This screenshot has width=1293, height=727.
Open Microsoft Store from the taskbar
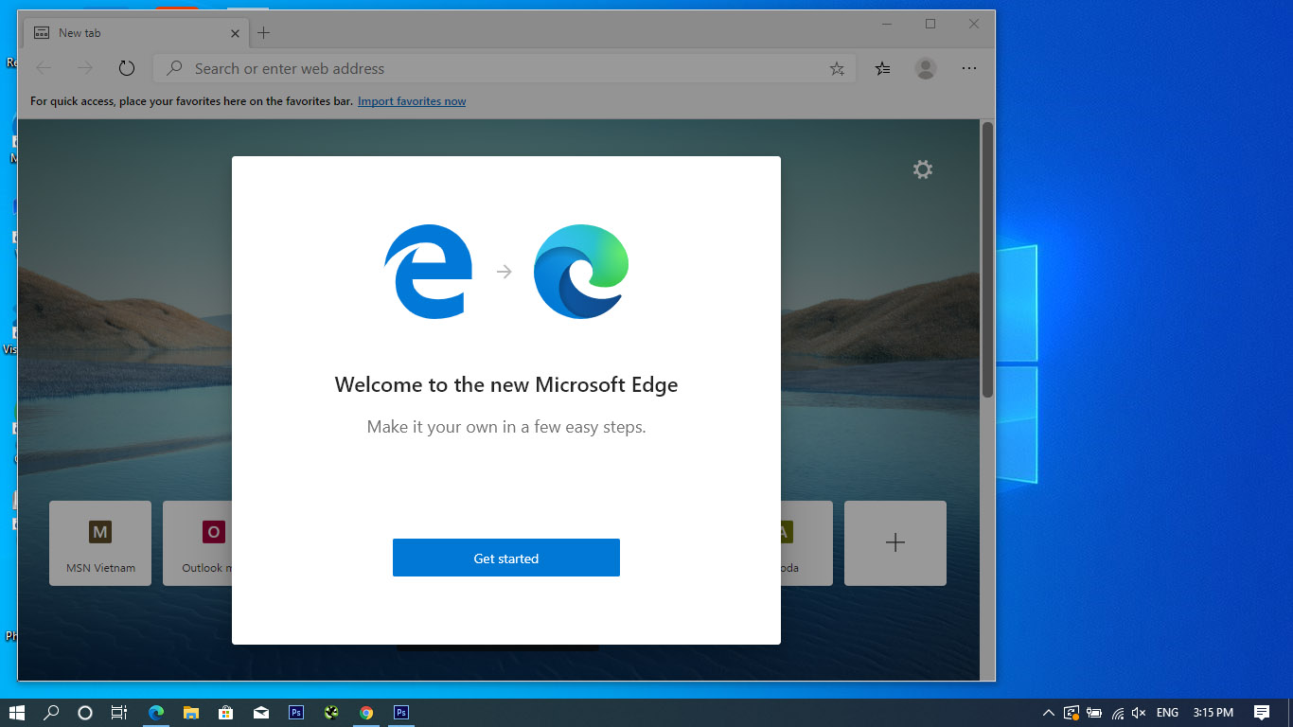226,713
